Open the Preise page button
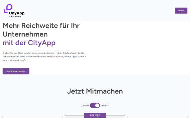This screenshot has width=190, height=118. point(181,11)
